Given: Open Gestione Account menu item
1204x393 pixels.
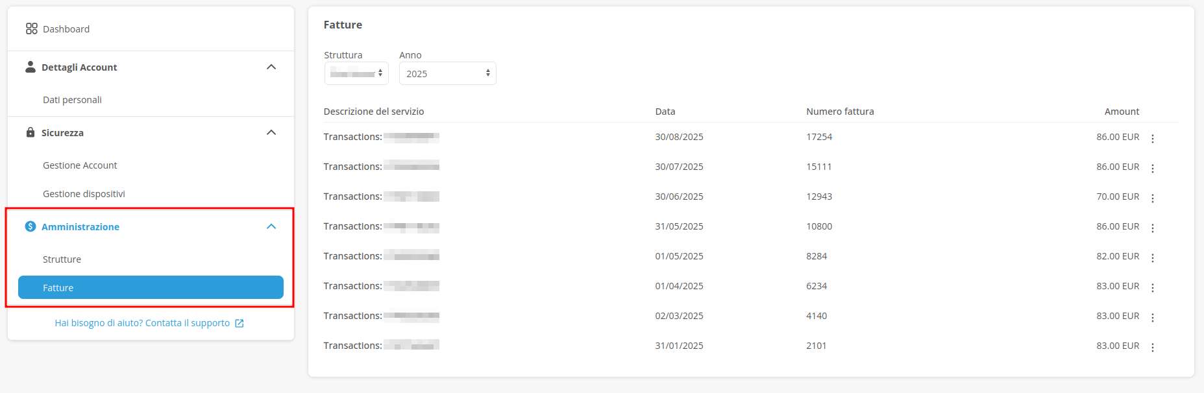Looking at the screenshot, I should coord(80,165).
